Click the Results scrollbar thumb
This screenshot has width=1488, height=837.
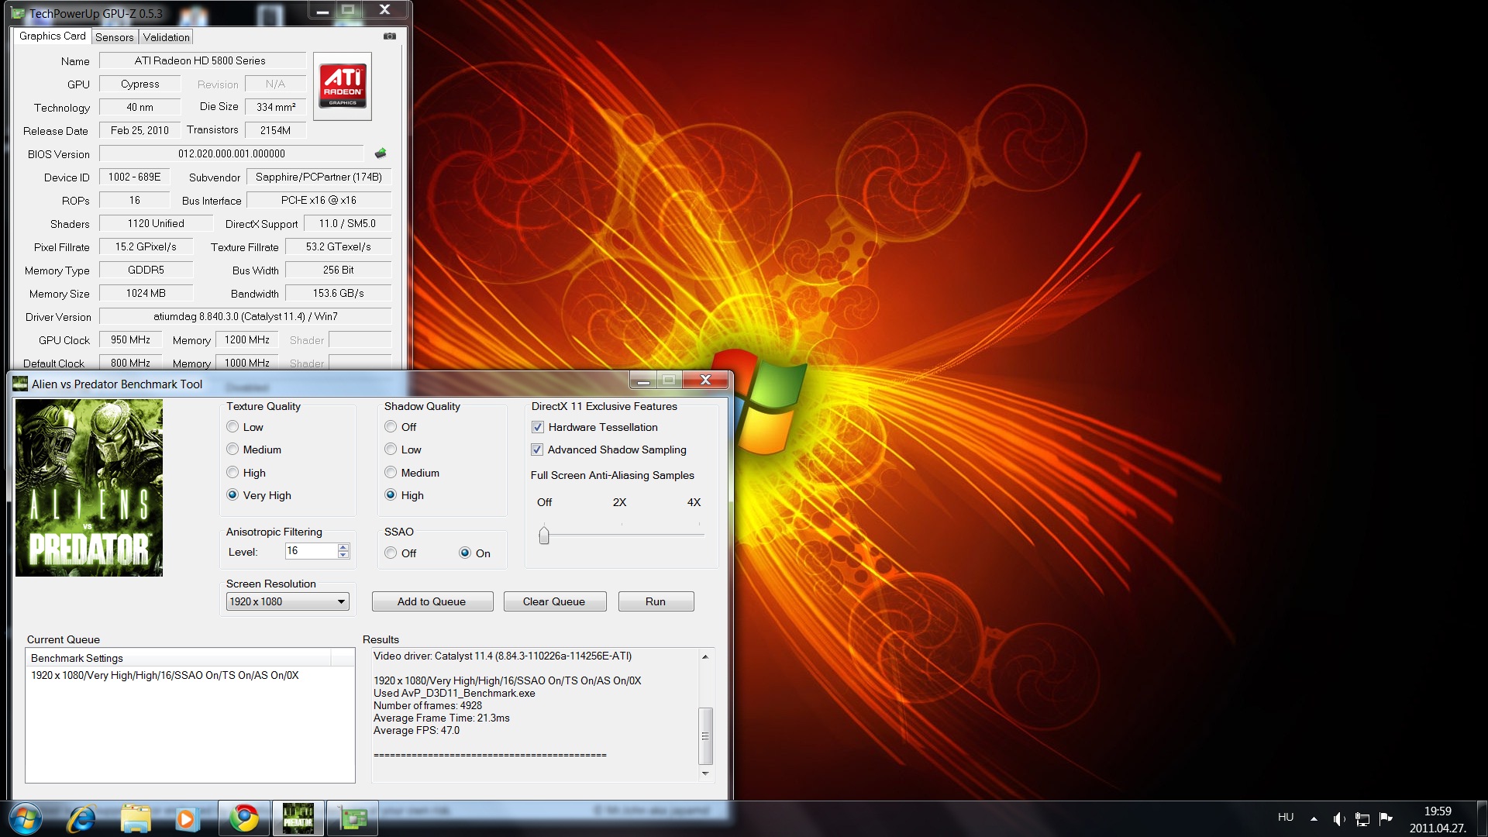click(705, 736)
